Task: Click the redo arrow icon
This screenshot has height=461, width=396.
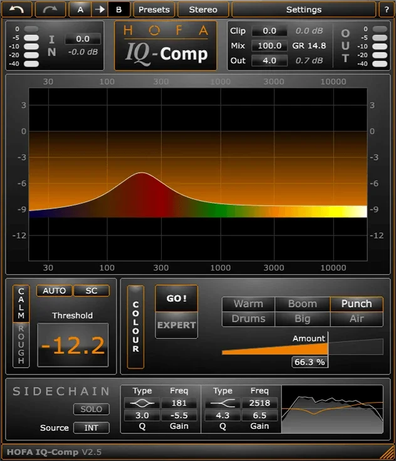Action: tap(50, 9)
